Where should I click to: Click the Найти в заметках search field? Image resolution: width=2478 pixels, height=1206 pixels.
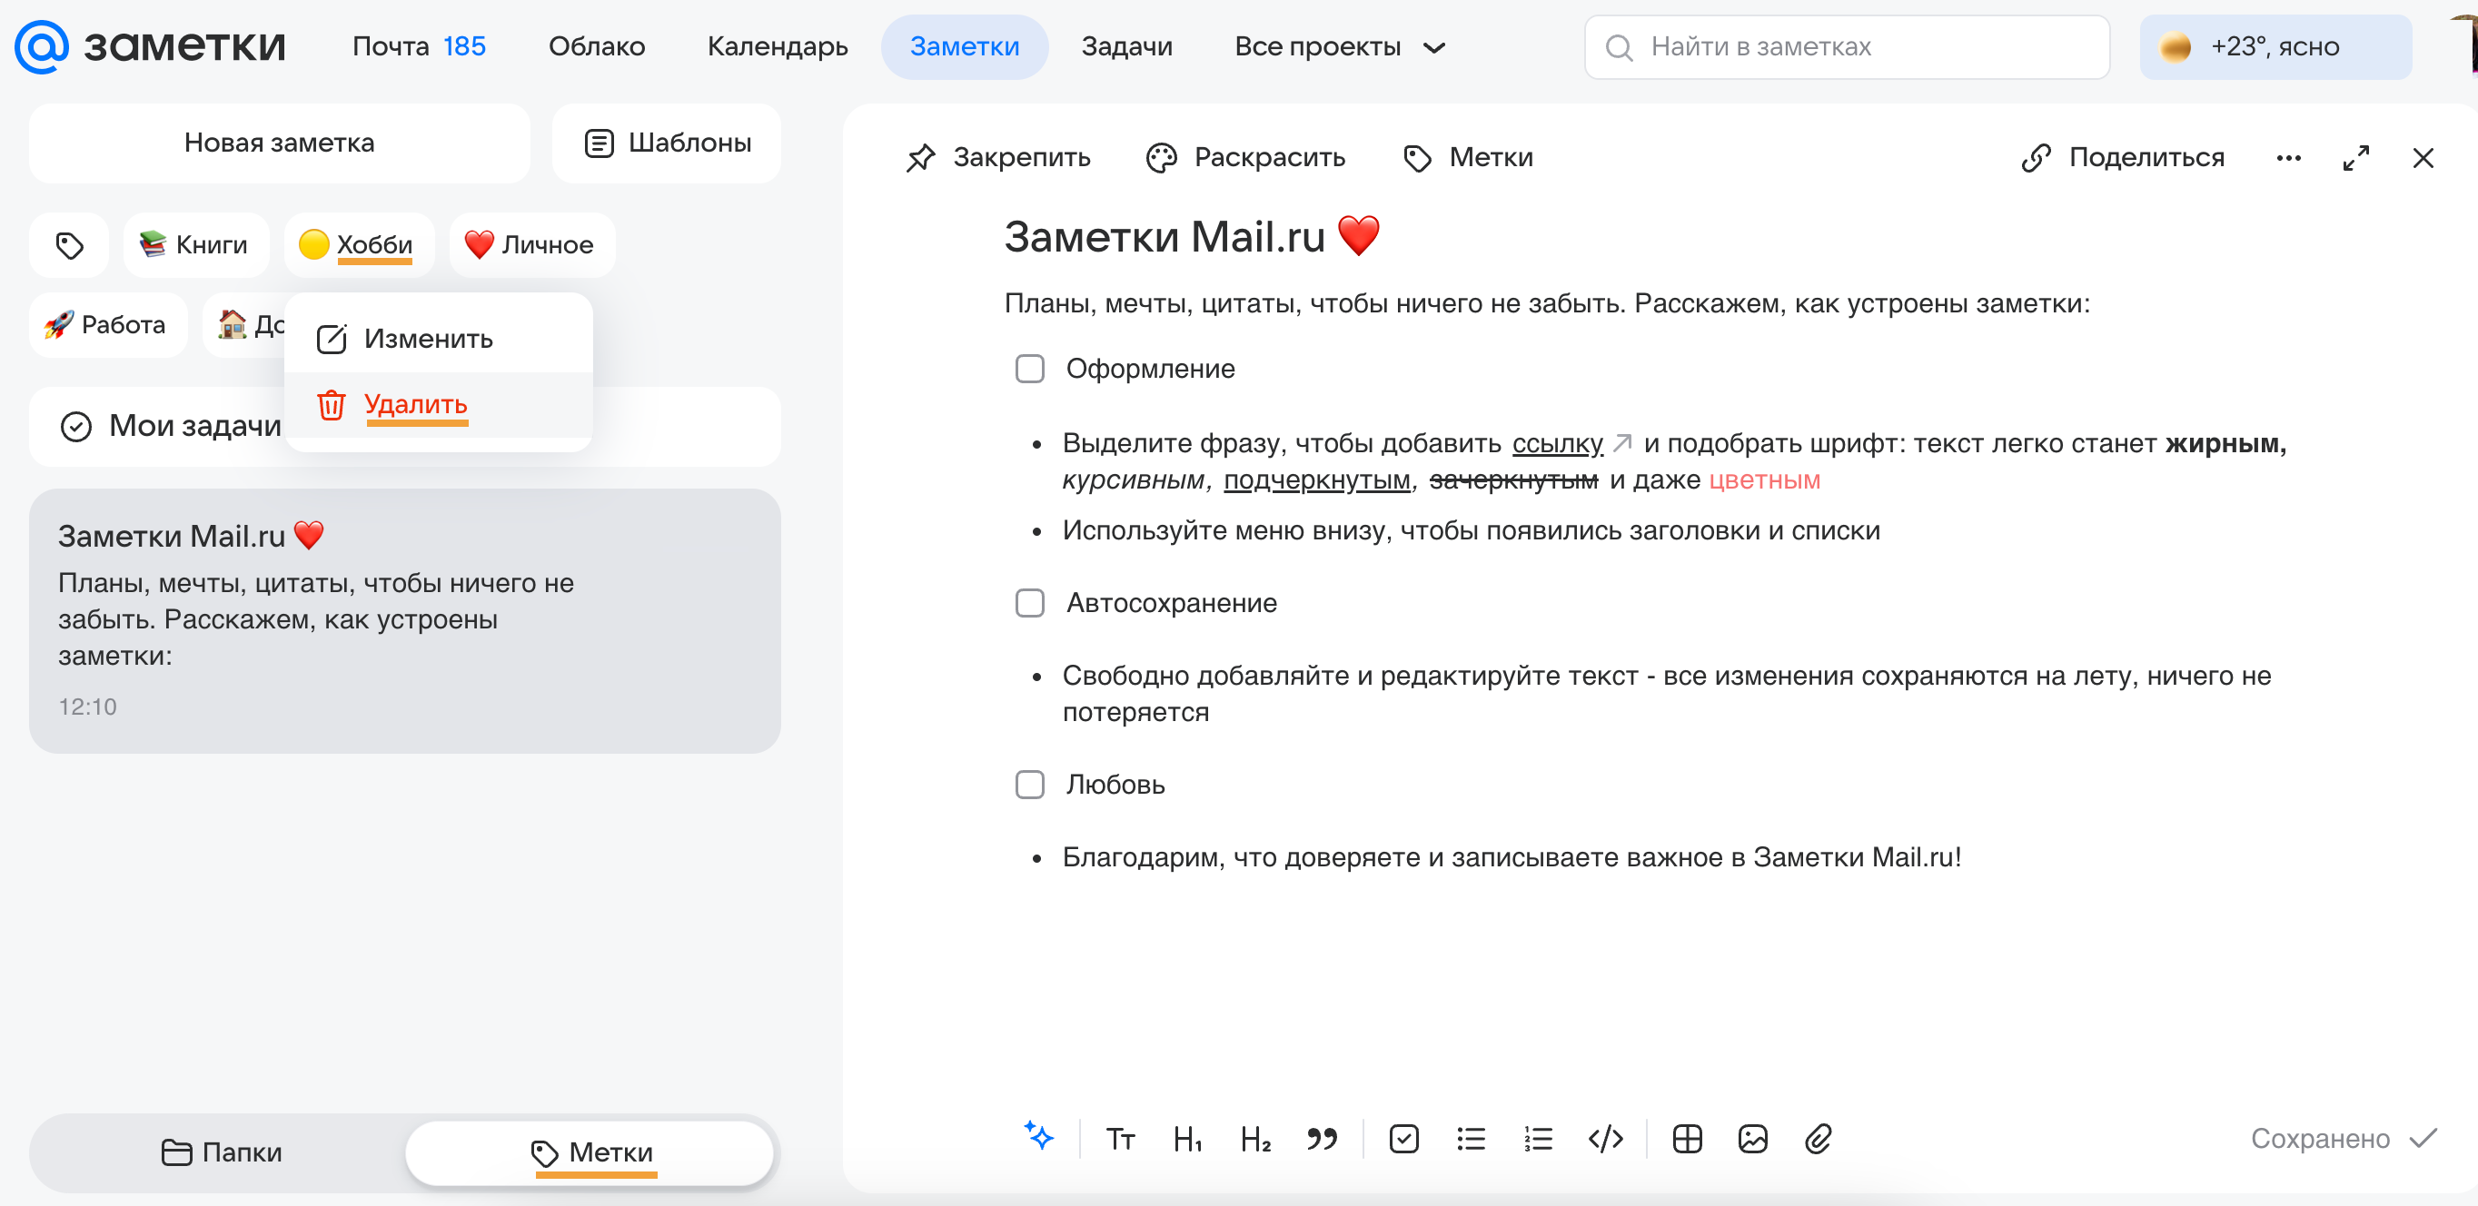[x=1846, y=46]
